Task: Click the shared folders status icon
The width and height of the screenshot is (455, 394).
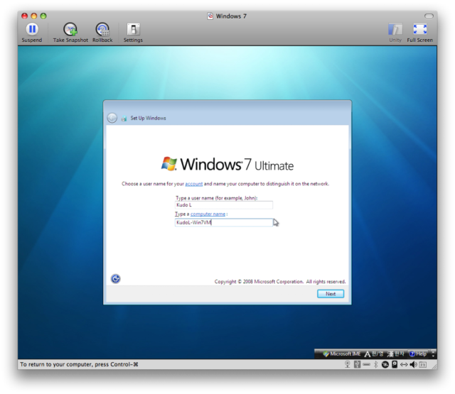Action: 423,364
